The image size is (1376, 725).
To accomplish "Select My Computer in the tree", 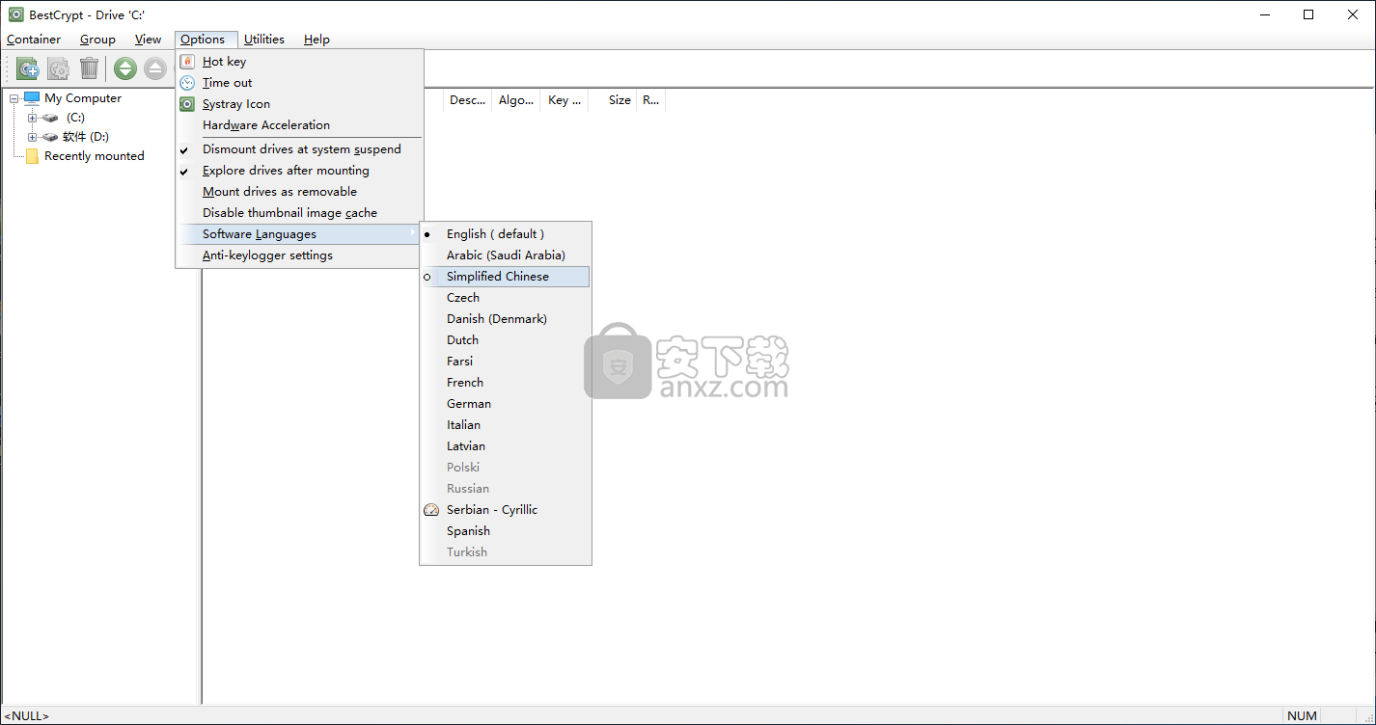I will click(x=83, y=98).
